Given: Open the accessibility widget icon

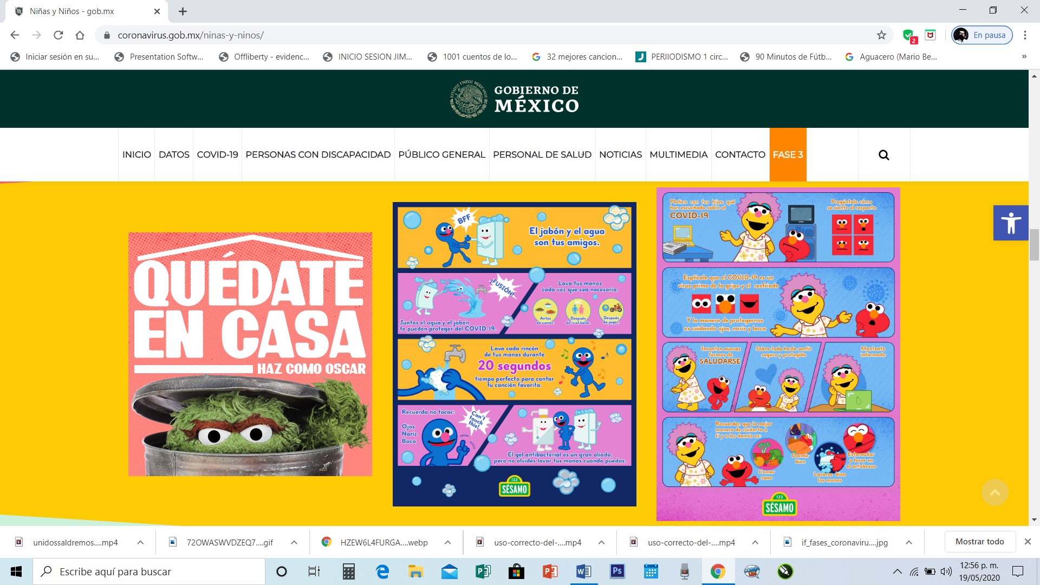Looking at the screenshot, I should (x=1011, y=223).
